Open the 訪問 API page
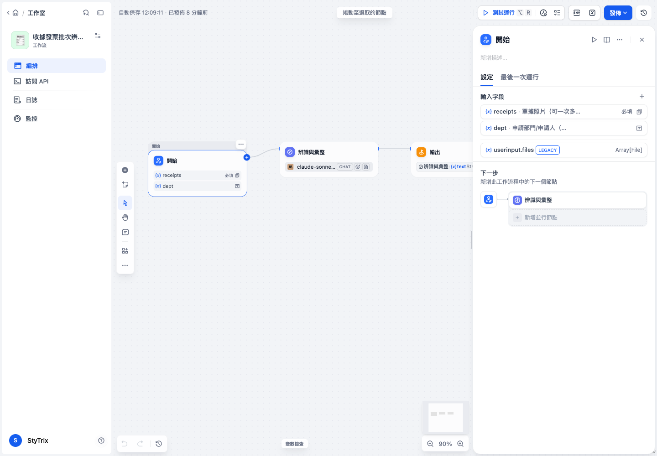This screenshot has height=456, width=657. click(57, 81)
